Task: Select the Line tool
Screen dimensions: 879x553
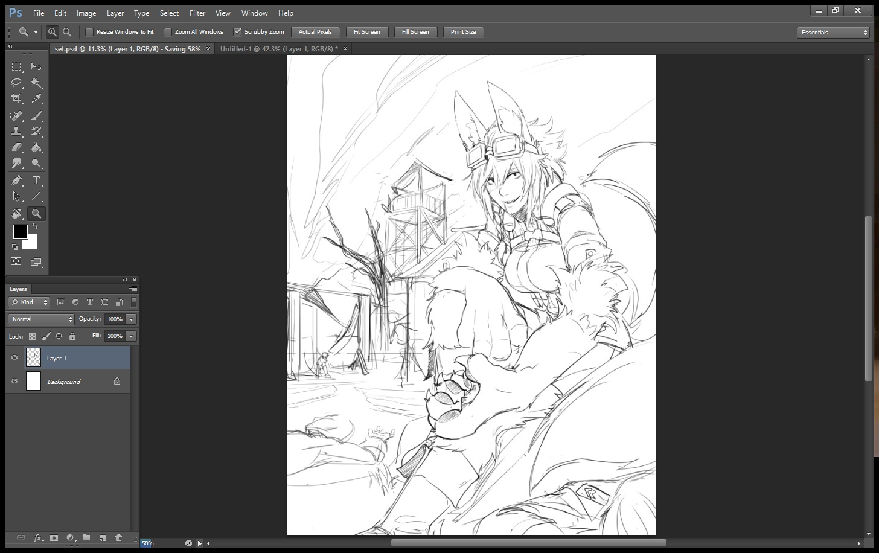Action: [x=36, y=196]
